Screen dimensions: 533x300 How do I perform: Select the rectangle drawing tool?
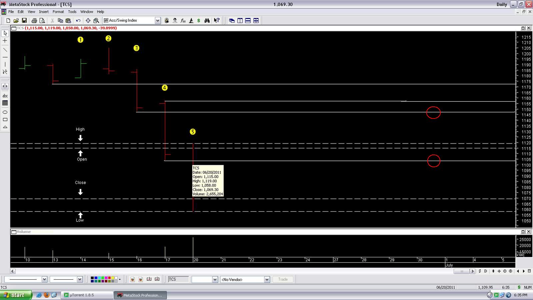5,119
